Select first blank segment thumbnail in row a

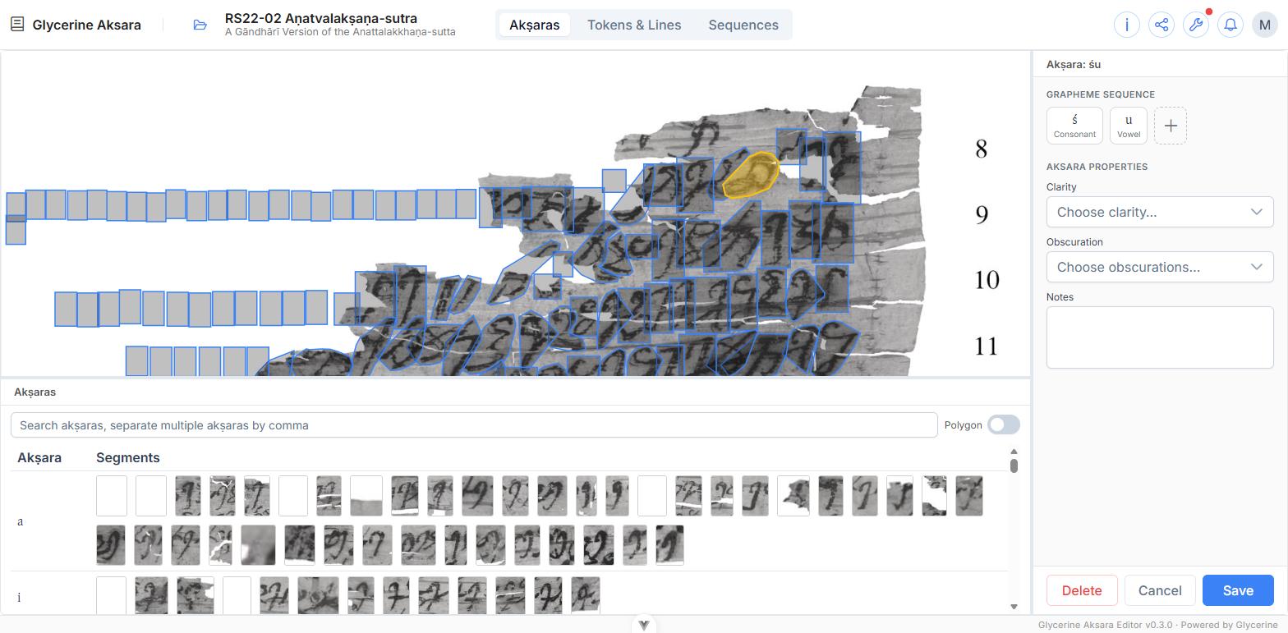(x=112, y=496)
